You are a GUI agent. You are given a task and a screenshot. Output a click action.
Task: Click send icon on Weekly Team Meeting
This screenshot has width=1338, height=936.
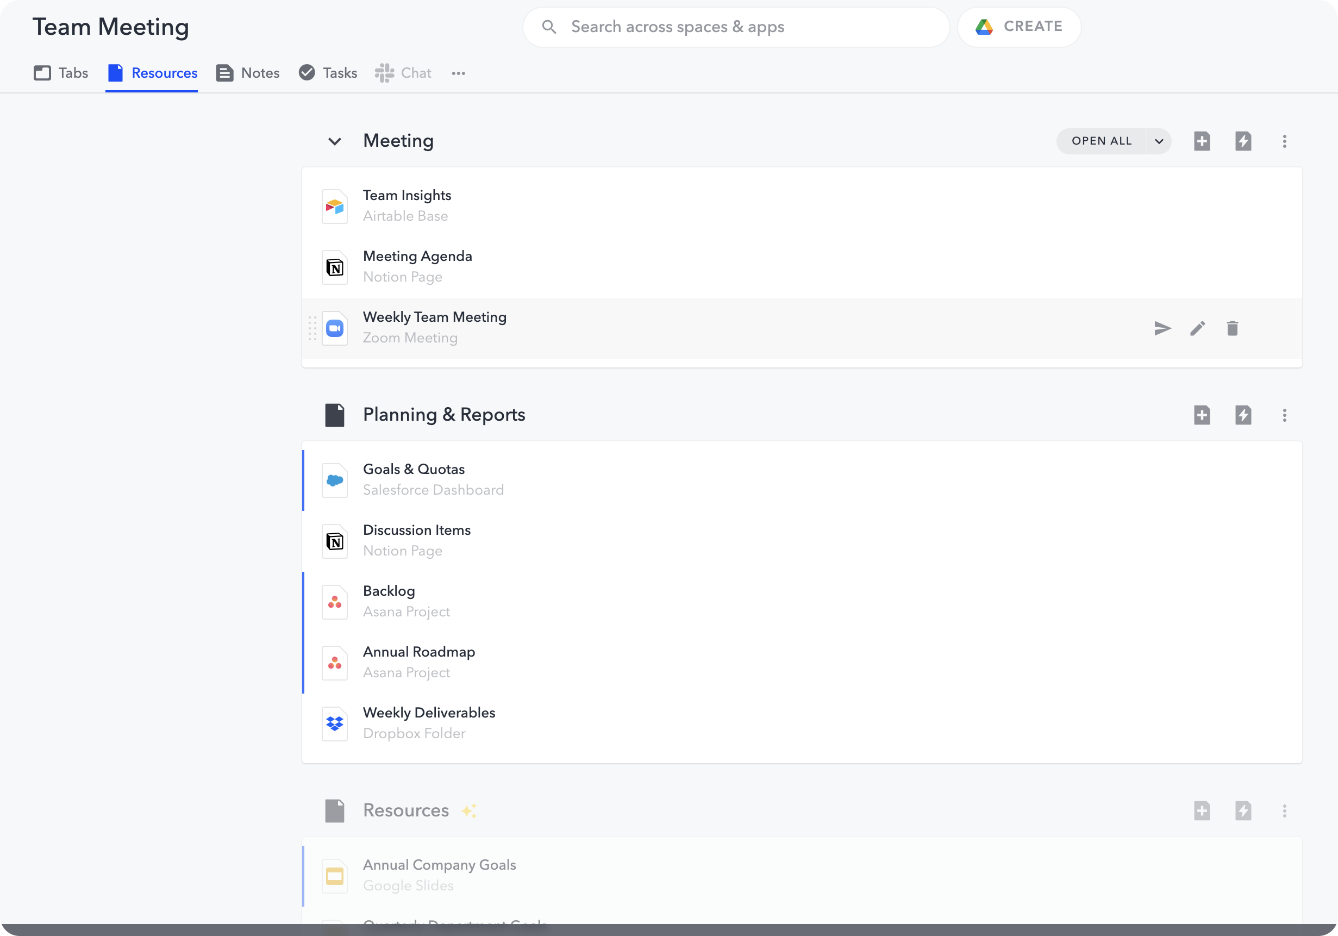(x=1162, y=328)
